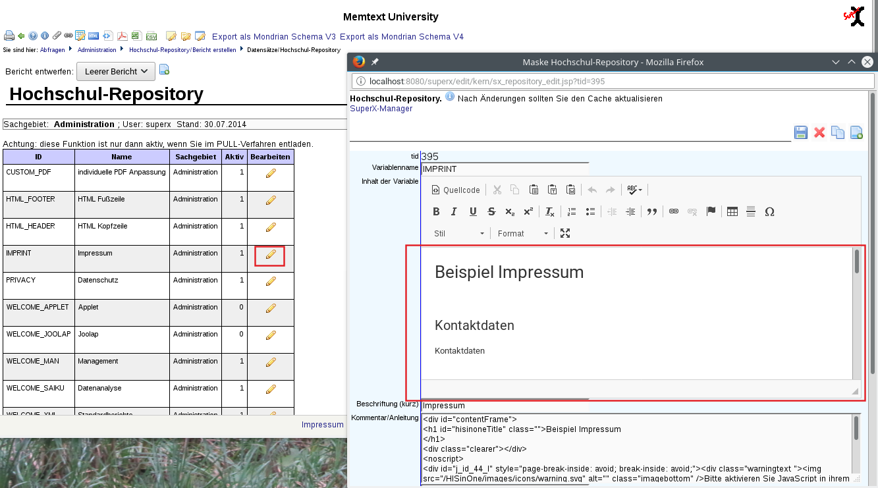The width and height of the screenshot is (878, 488).
Task: Click new report icon beside Leerer Bericht
Action: coord(165,70)
